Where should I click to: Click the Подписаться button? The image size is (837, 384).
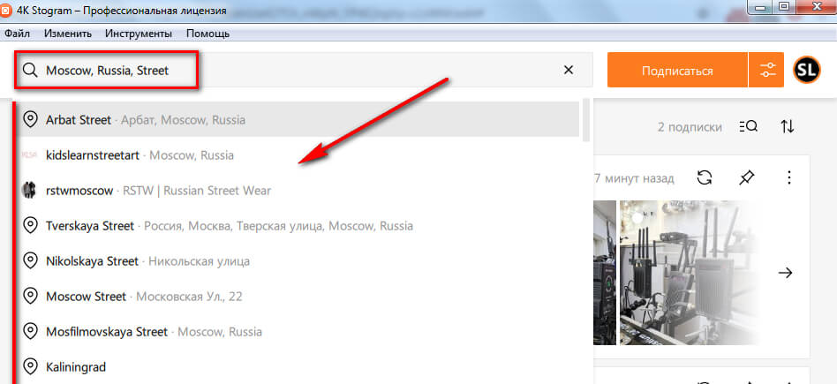tap(677, 70)
